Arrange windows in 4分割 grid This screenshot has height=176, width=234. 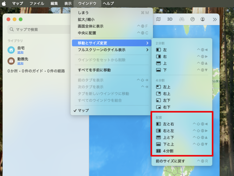182,151
